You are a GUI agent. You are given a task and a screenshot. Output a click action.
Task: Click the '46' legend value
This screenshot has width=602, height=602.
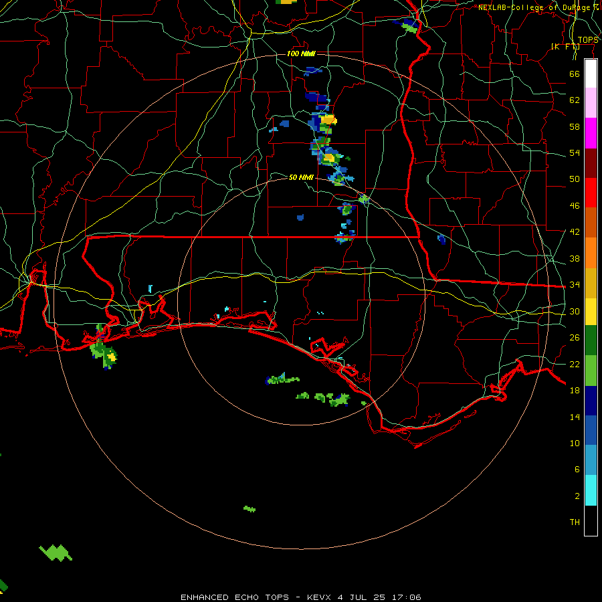coord(575,206)
